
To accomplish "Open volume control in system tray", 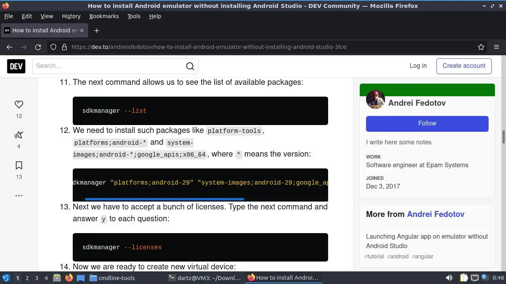I will point(449,278).
